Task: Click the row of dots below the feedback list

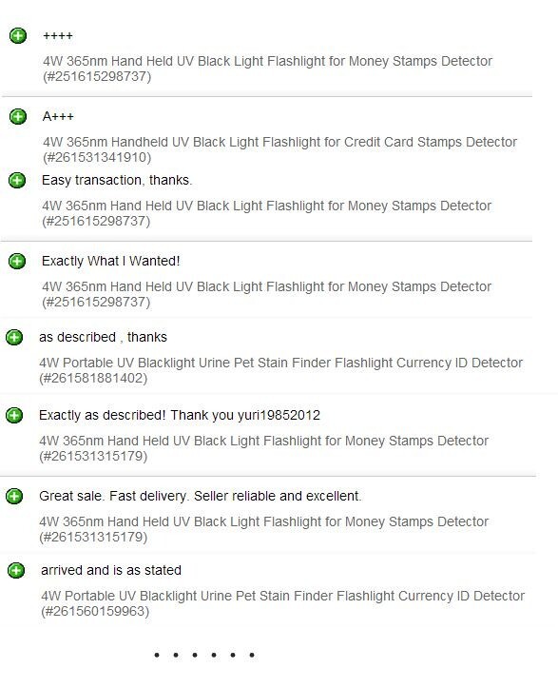Action: pos(204,655)
